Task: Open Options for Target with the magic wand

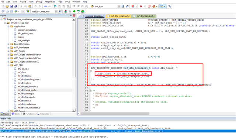Action: [x=60, y=11]
